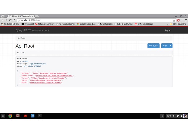Click the incognito spy icon
This screenshot has width=188, height=133.
coord(3,16)
